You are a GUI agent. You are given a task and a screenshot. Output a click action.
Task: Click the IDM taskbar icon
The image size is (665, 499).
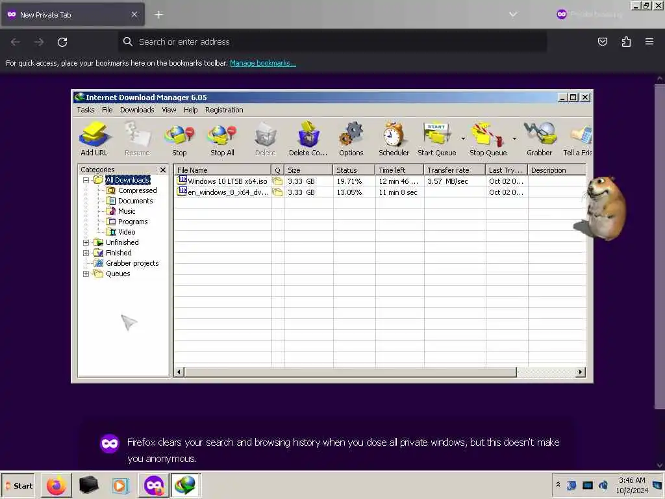click(x=185, y=485)
